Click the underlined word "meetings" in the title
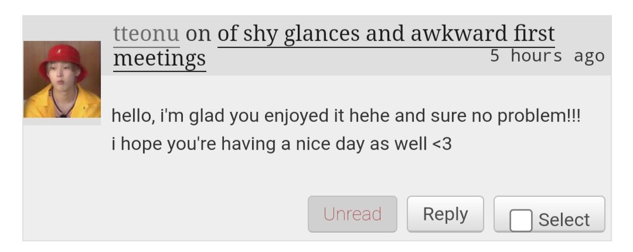The width and height of the screenshot is (633, 252). (159, 59)
